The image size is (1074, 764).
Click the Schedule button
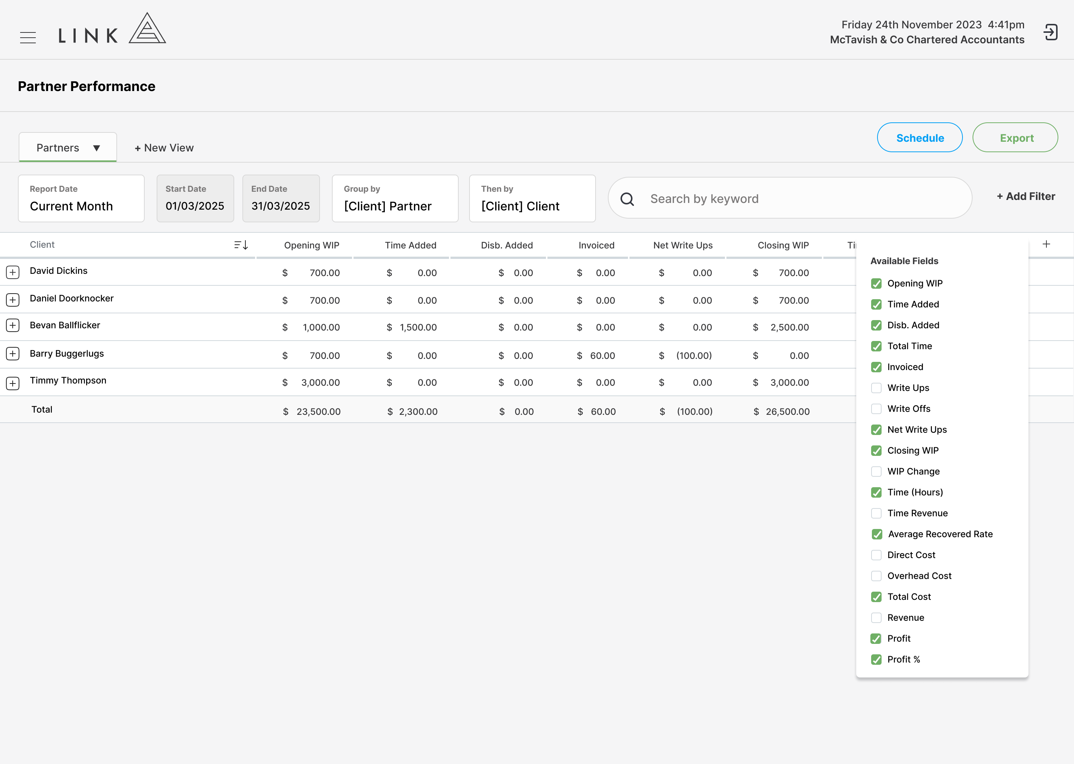coord(920,138)
